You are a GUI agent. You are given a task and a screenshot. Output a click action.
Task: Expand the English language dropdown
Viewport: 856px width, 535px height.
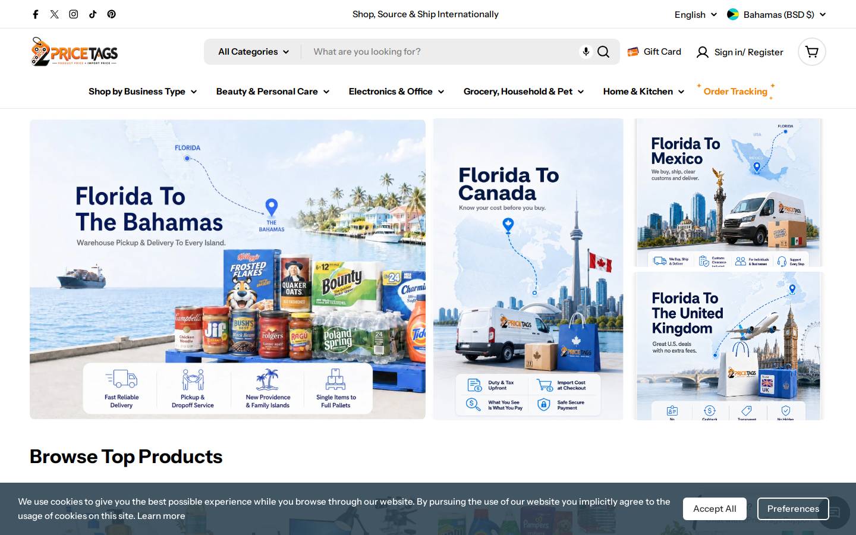[695, 14]
